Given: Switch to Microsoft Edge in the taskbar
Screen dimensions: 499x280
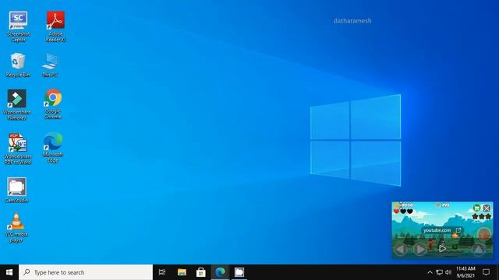Looking at the screenshot, I should pyautogui.click(x=220, y=272).
